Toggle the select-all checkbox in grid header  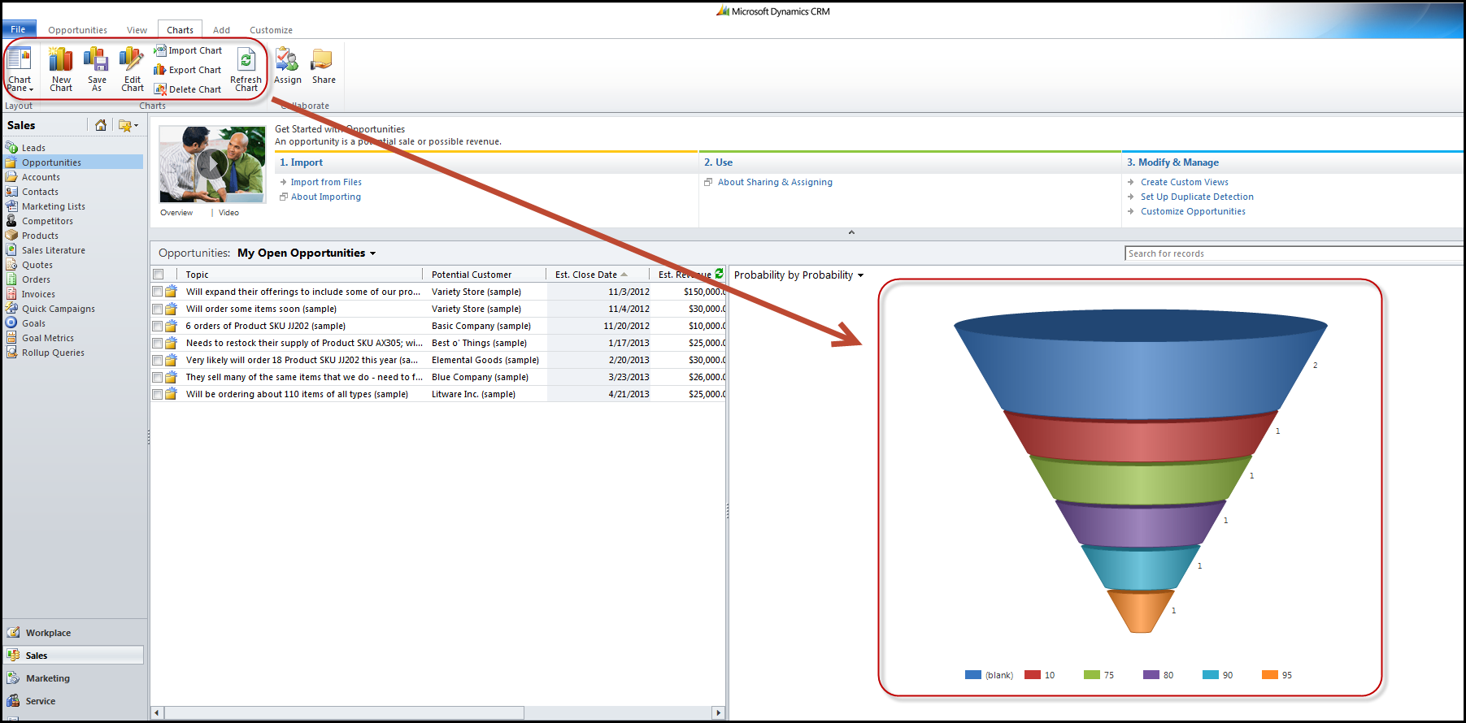[159, 275]
